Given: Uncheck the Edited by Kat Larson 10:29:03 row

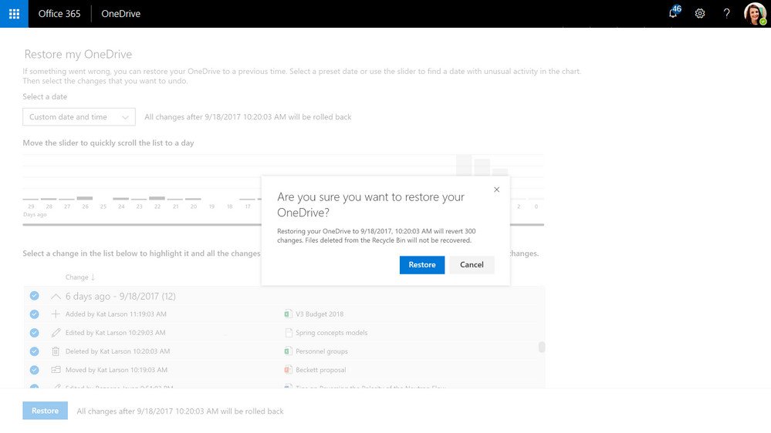Looking at the screenshot, I should tap(35, 332).
